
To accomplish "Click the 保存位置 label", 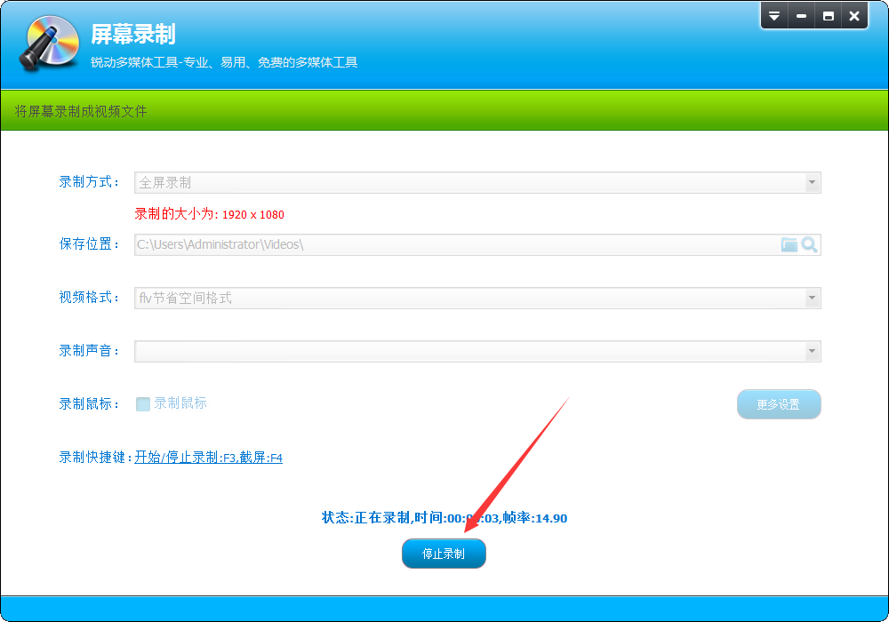I will coord(89,244).
